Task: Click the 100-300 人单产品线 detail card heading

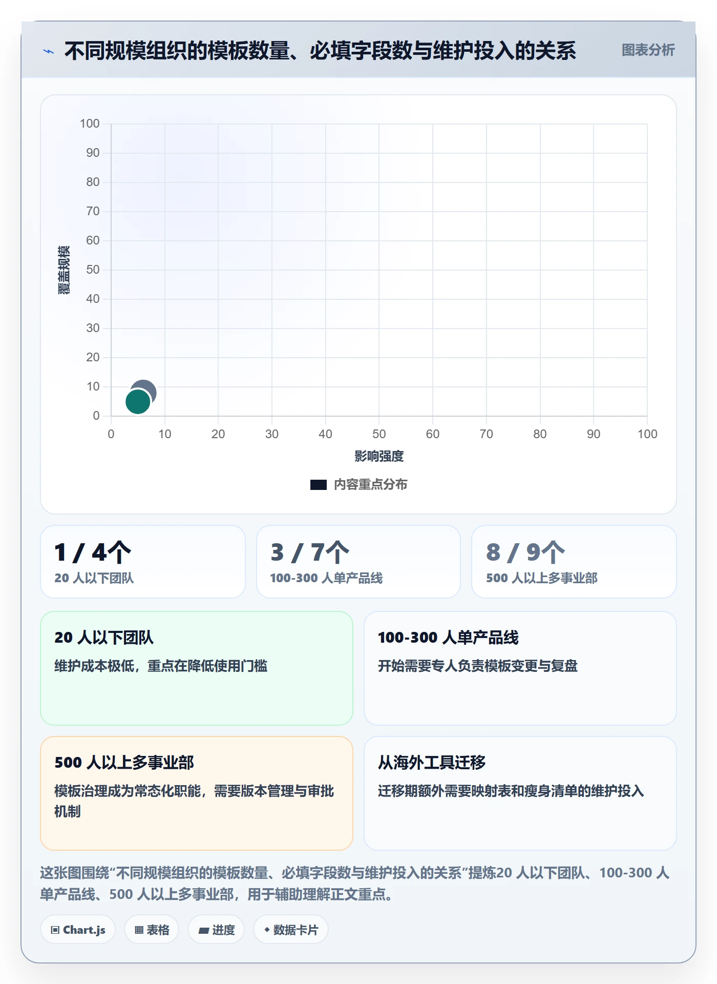Action: pos(448,638)
